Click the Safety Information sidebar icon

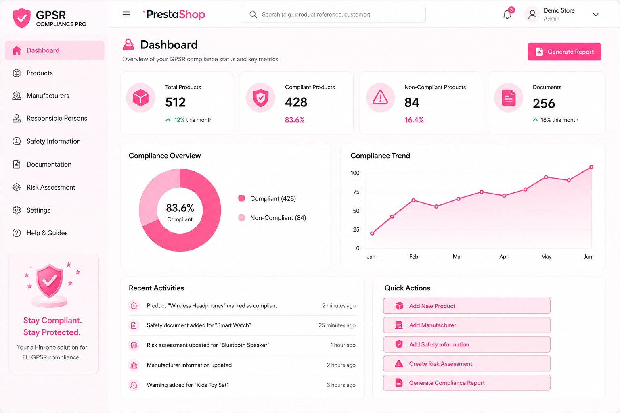pyautogui.click(x=17, y=141)
